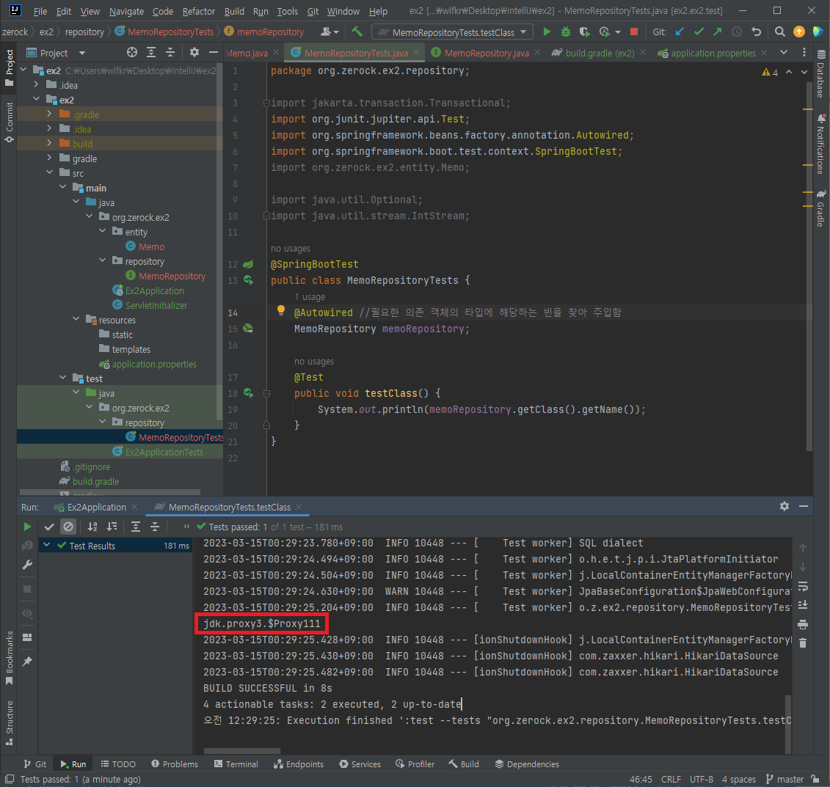Click the console vertical scrollbar thumb
Screen dimensions: 830x787
787,724
